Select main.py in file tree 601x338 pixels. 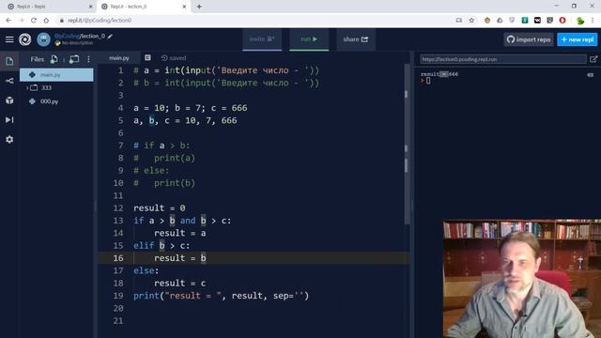point(56,75)
